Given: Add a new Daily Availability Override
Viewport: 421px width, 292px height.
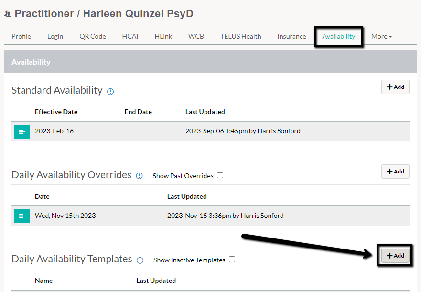Looking at the screenshot, I should 395,172.
